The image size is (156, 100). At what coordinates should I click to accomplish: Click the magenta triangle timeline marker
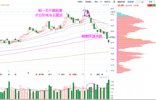(x=49, y=71)
